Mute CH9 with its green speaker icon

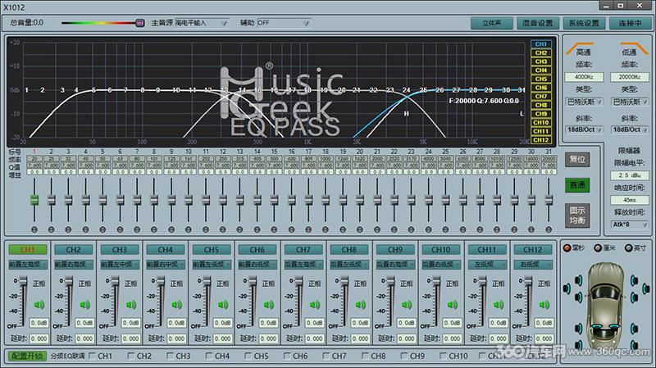(x=407, y=305)
